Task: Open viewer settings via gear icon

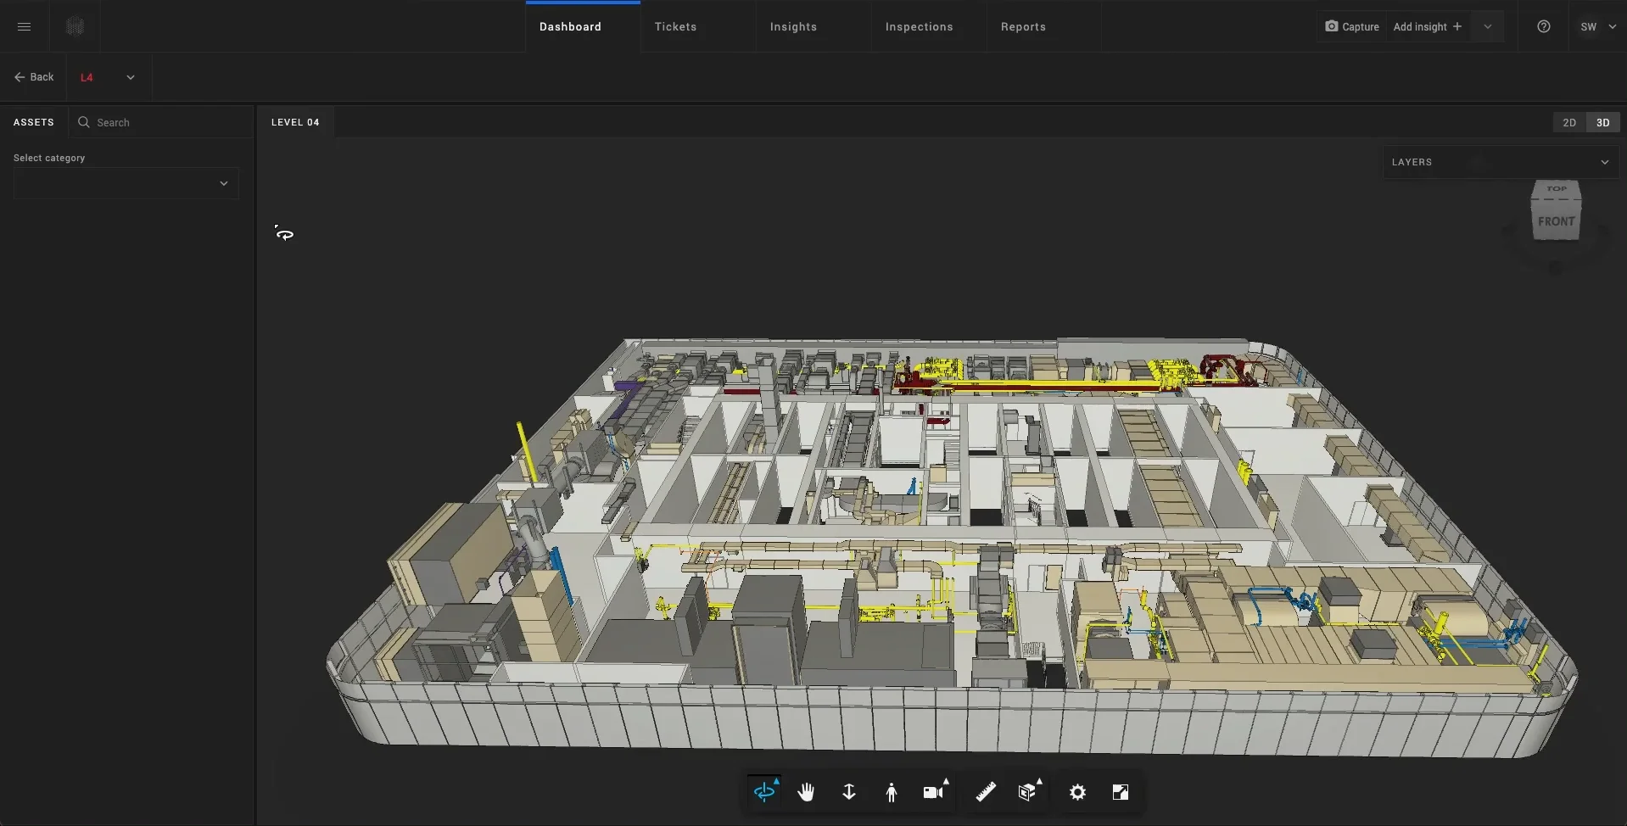Action: click(1076, 791)
